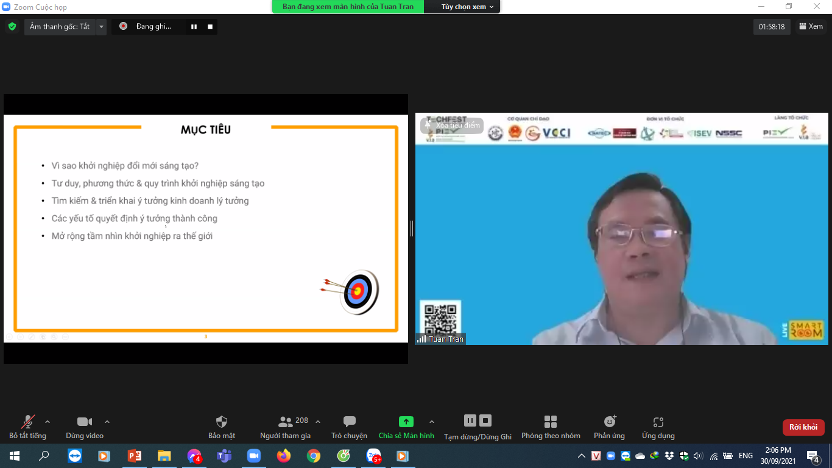Open Zalo with 5+ badge in taskbar
This screenshot has height=468, width=832.
point(373,456)
